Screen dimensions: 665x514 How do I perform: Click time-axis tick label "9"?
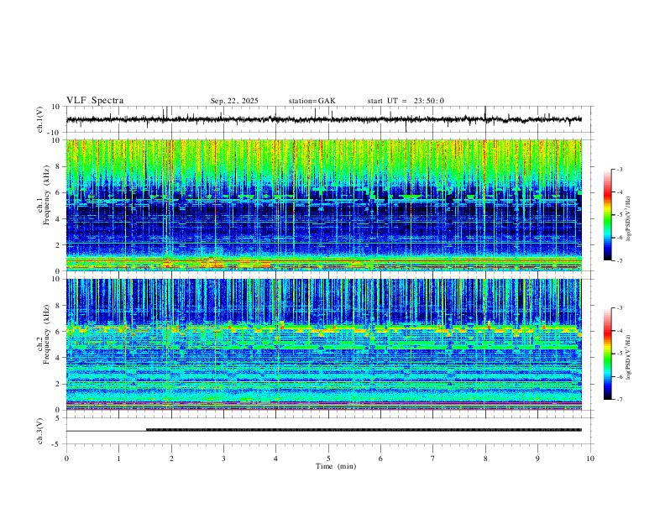tap(537, 459)
